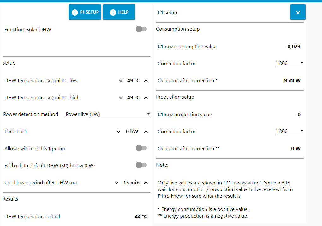Increase DHW temperature setpoint low

pos(146,81)
